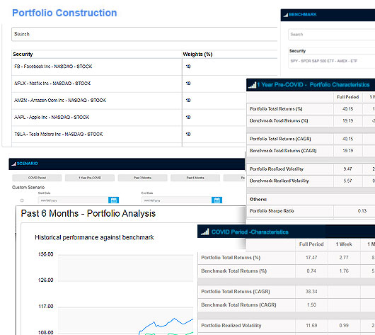
Task: Click COVID Period Portfolio Total Returns value 17.47
Action: point(311,258)
